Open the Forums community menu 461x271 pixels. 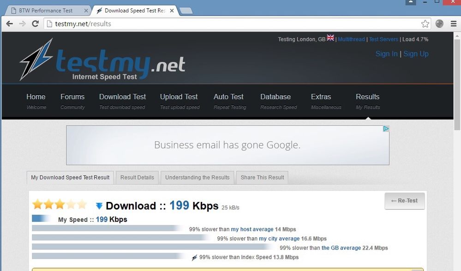coord(72,101)
